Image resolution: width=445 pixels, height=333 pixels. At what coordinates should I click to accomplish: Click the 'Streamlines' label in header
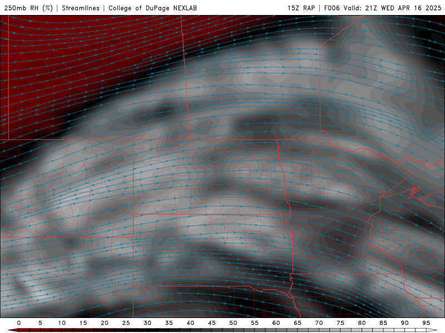coord(81,8)
